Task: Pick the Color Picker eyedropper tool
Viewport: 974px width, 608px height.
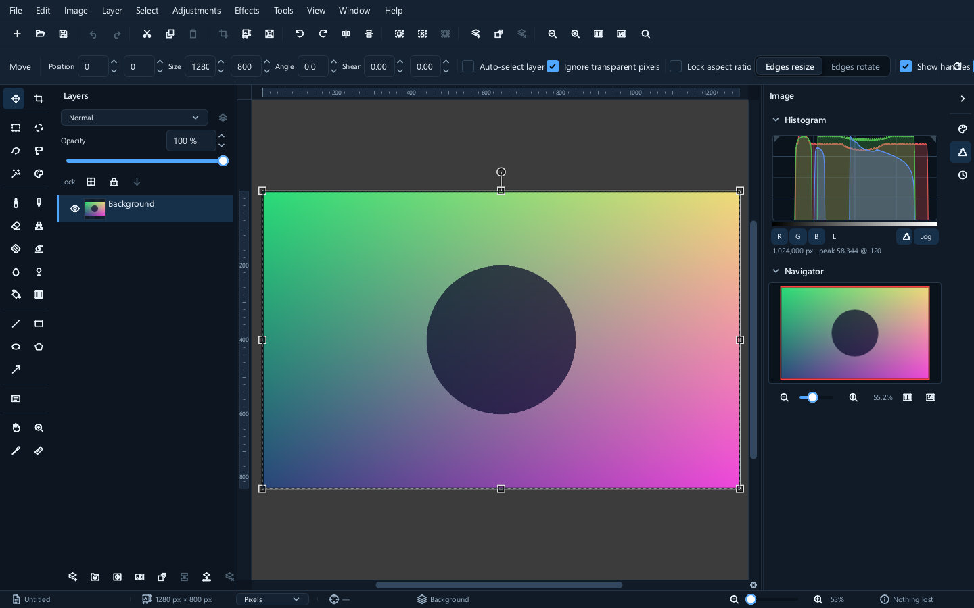Action: point(16,451)
